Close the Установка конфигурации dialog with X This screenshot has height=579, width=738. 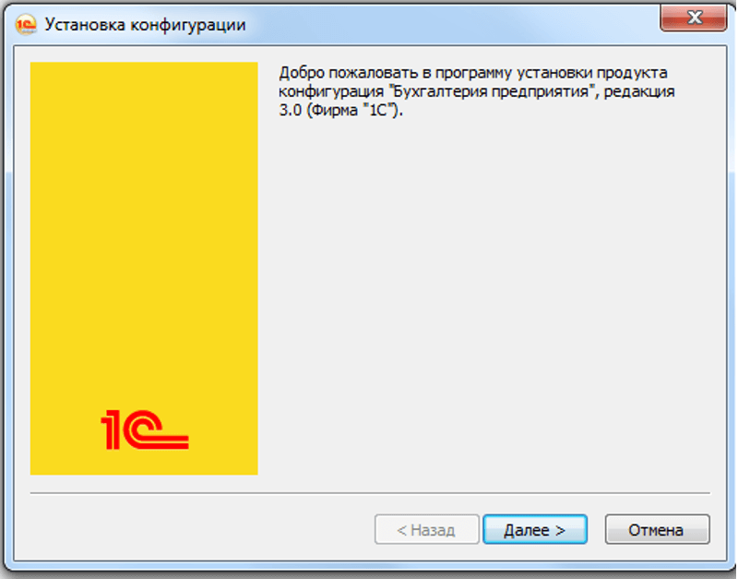click(x=694, y=18)
